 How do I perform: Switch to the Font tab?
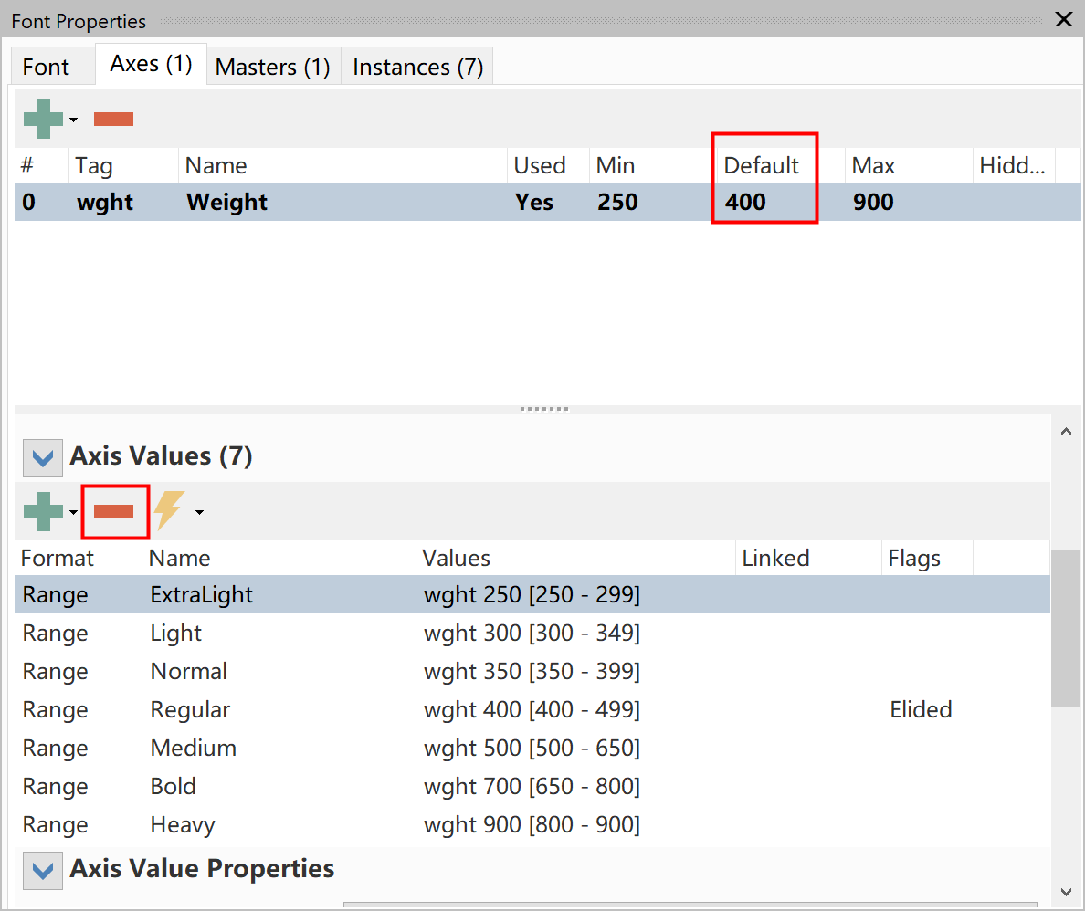click(46, 68)
